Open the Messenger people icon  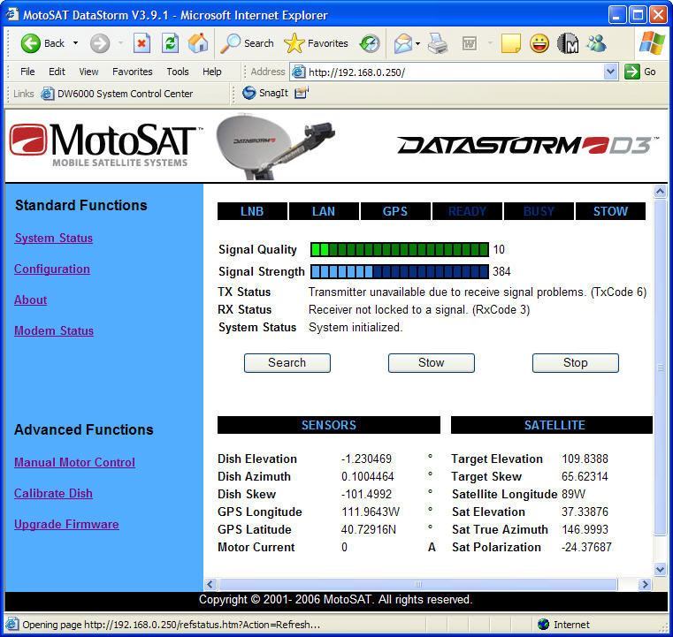597,43
